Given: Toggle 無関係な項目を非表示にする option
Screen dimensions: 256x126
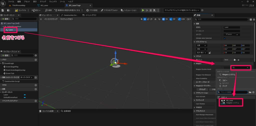Looking at the screenshot, I should point(67,10).
